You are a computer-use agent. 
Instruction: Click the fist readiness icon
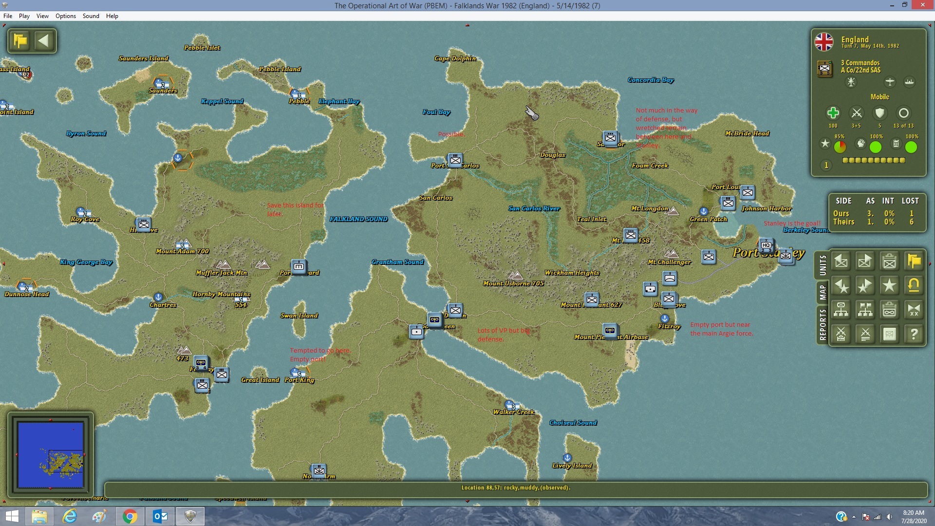tap(860, 144)
